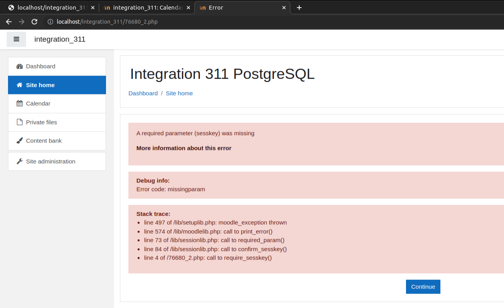Open Private files in side navigation
The height and width of the screenshot is (308, 504).
57,122
